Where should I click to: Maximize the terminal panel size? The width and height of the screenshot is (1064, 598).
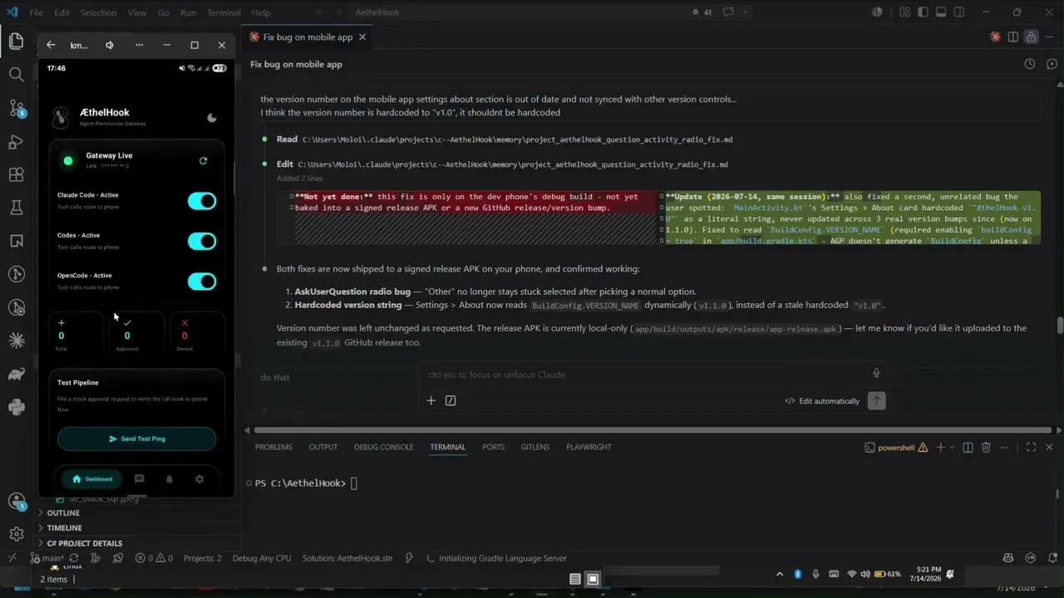tap(1031, 447)
